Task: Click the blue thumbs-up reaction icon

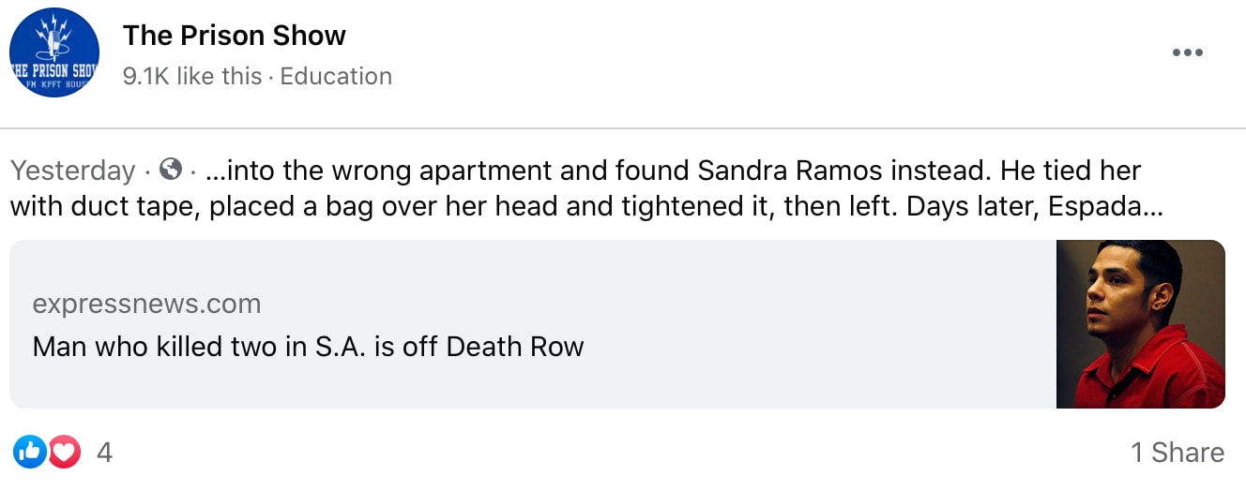Action: tap(30, 453)
